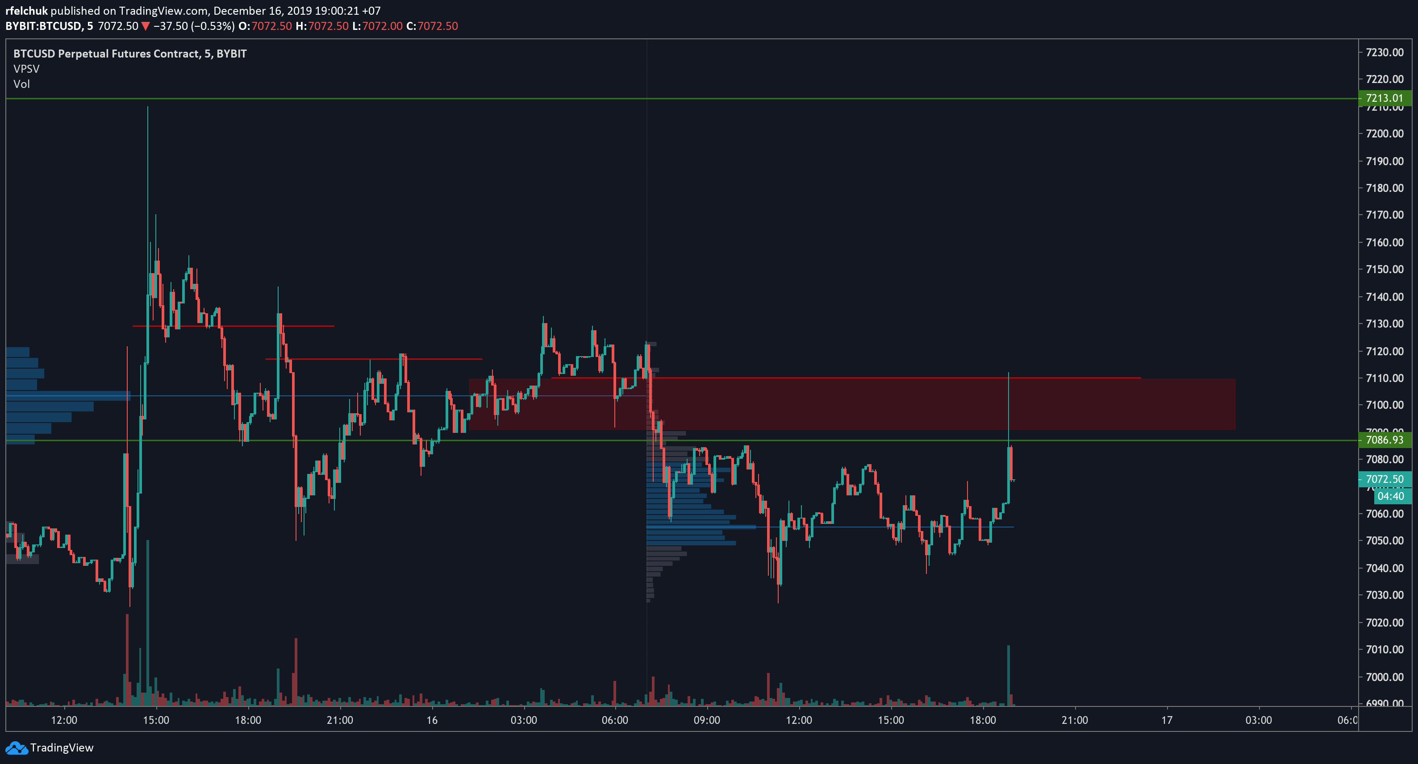Click the TradingView logo icon
Screen dimensions: 1418x764
pos(16,747)
